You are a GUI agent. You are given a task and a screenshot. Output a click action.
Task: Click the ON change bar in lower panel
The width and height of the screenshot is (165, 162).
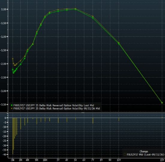pyautogui.click(x=13, y=136)
